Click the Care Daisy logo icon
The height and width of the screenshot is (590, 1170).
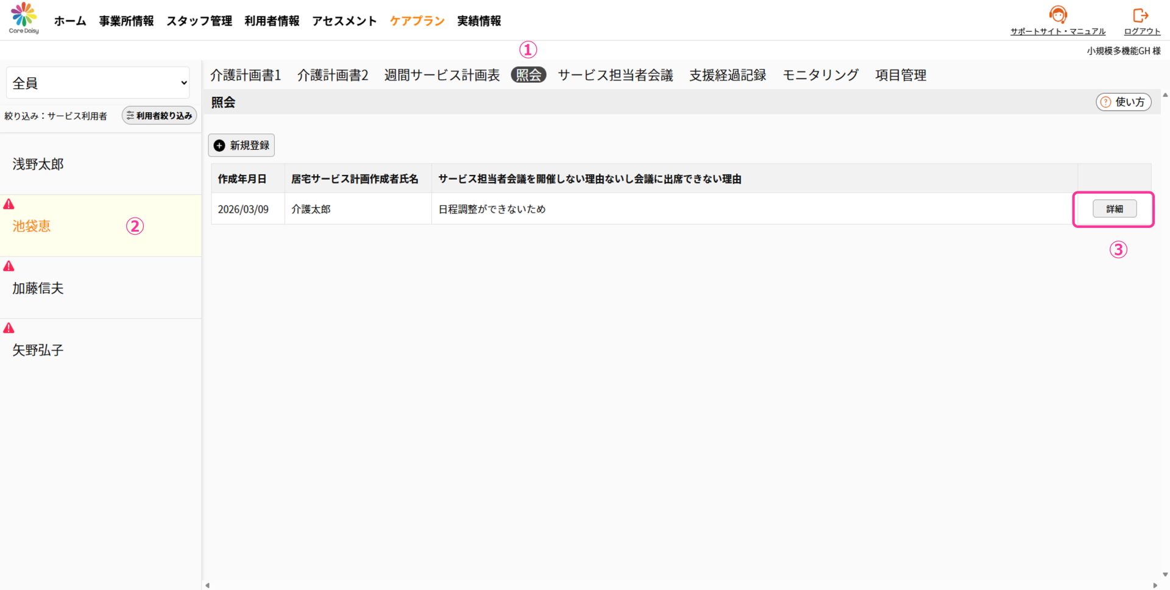point(24,15)
